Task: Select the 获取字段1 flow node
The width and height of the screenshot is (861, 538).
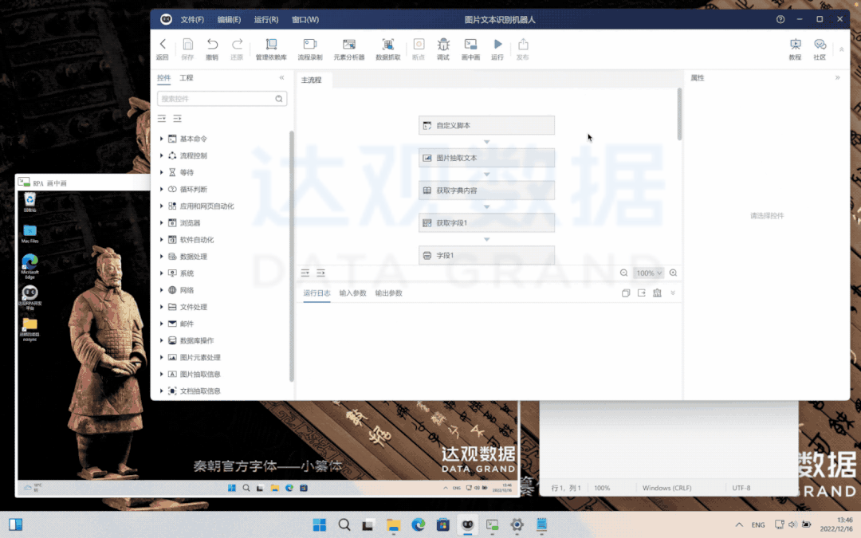Action: pyautogui.click(x=486, y=223)
